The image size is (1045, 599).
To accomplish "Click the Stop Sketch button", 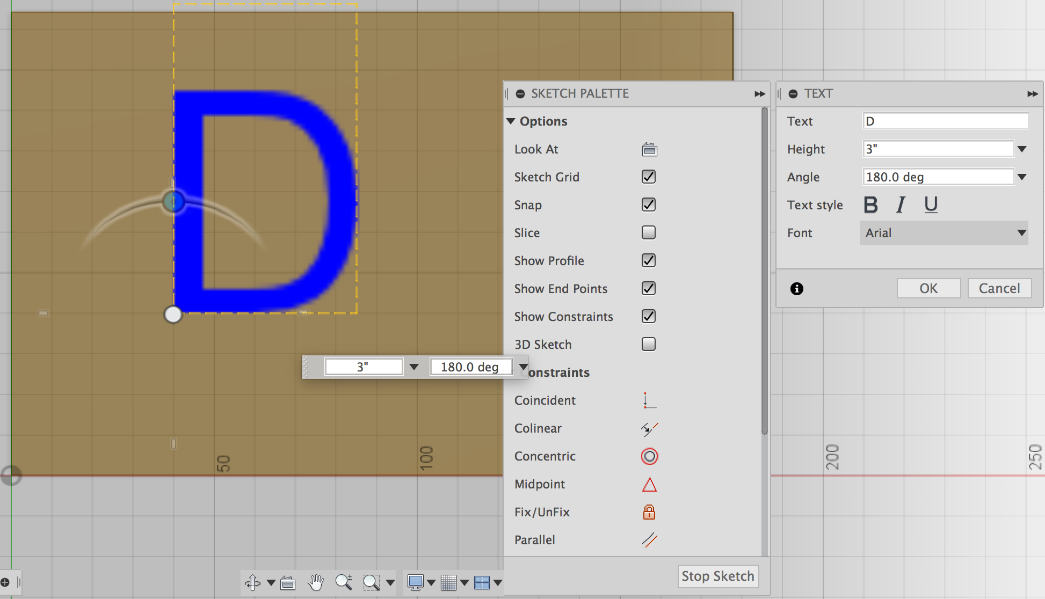I will (718, 576).
